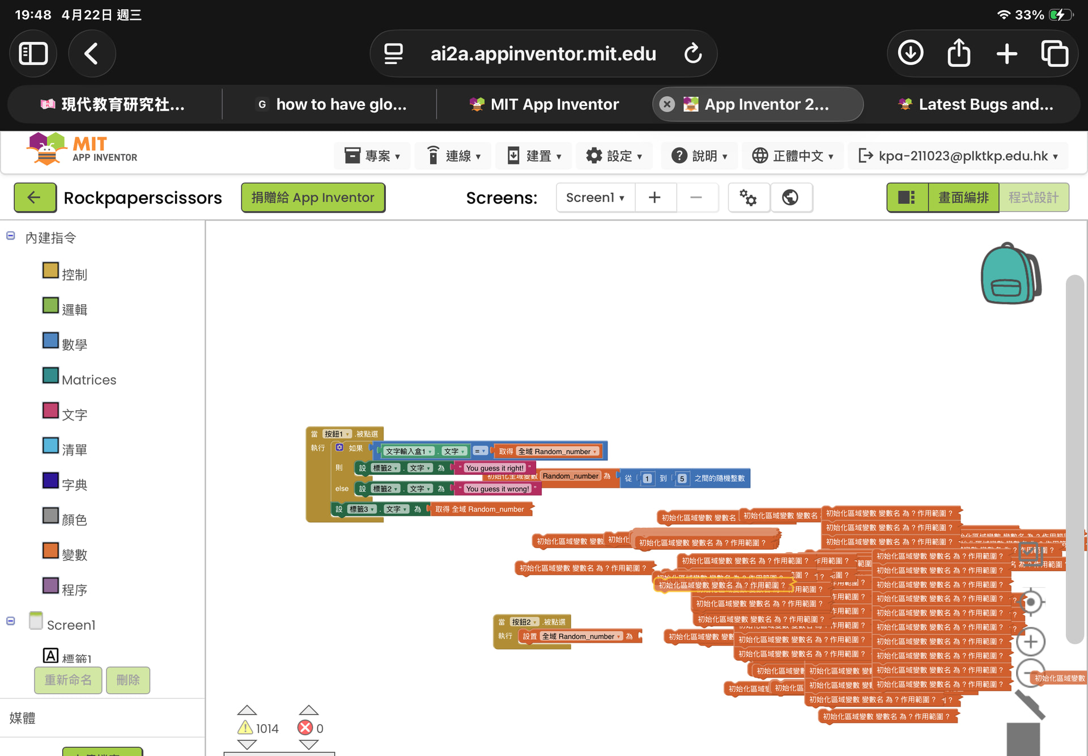Switch to MIT App Inventor browser tab

(544, 104)
